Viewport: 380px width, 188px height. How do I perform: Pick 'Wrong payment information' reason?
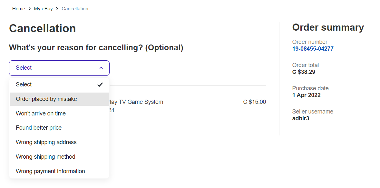50,171
